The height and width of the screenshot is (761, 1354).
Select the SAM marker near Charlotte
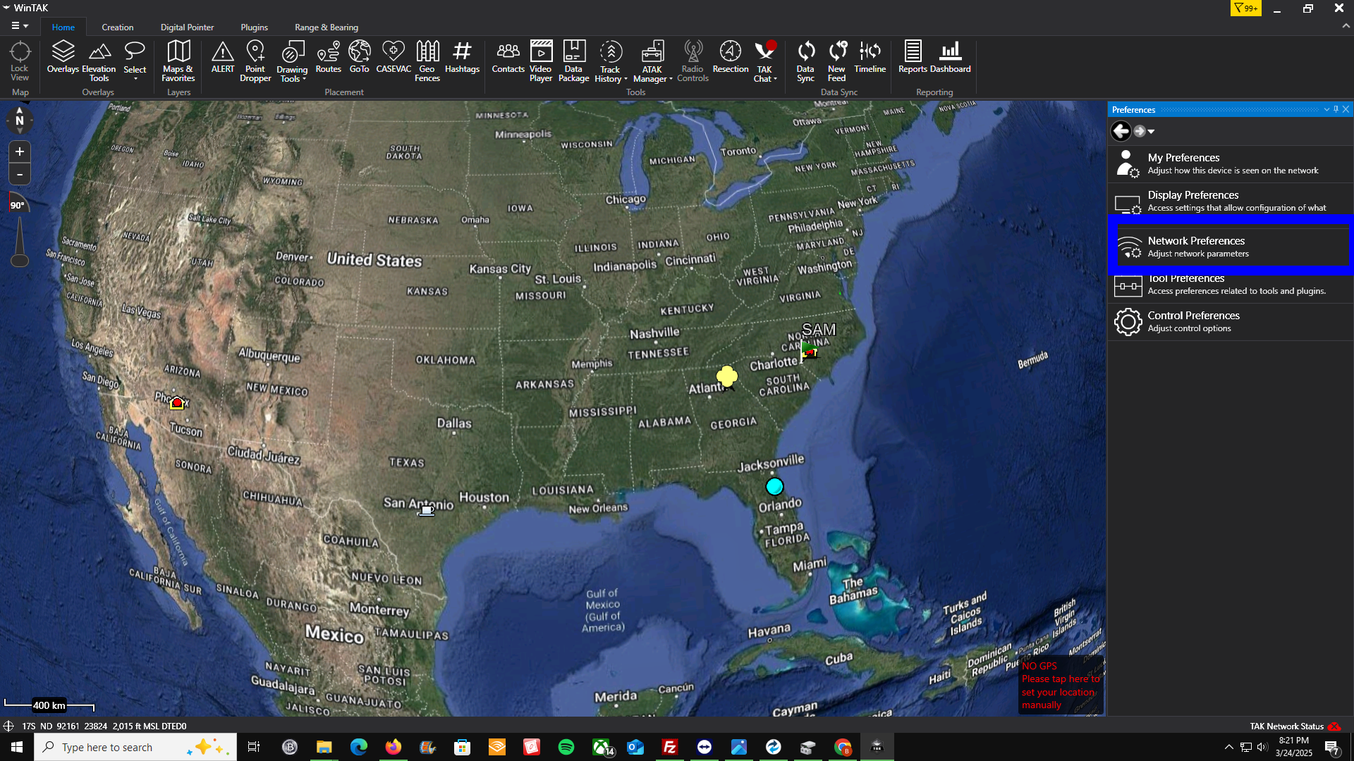(809, 350)
